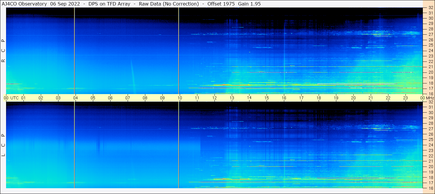Click the 24 MHz label on the LCP frequency scale

click(x=431, y=145)
